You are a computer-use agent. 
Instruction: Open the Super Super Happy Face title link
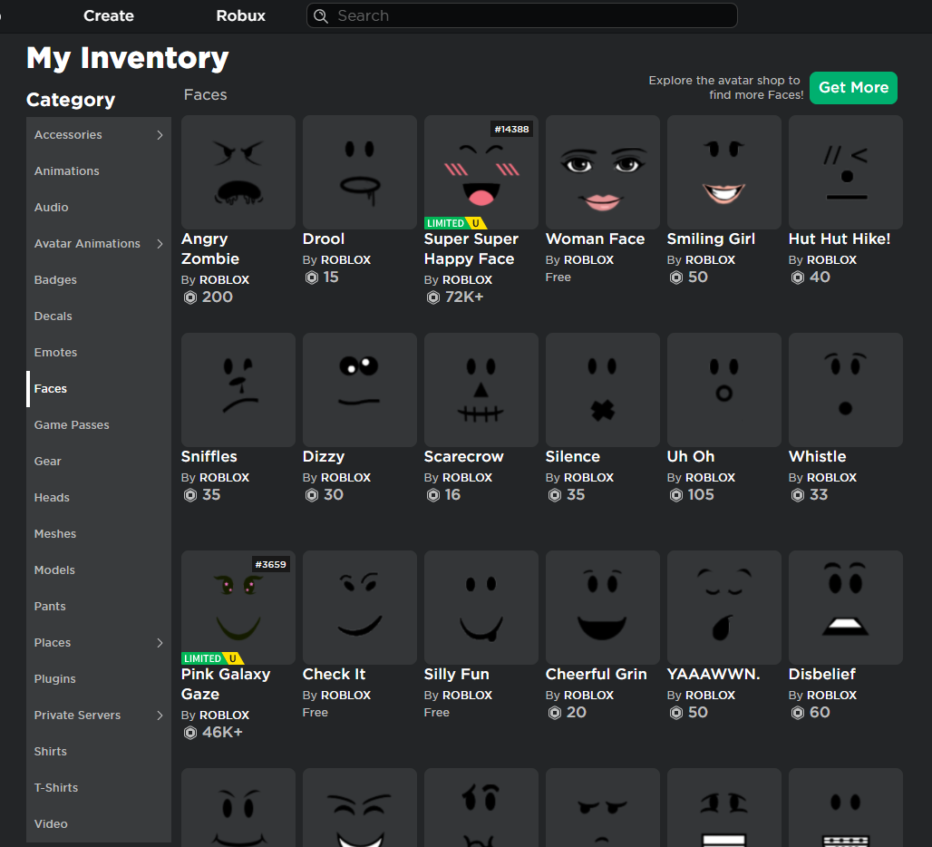(471, 249)
